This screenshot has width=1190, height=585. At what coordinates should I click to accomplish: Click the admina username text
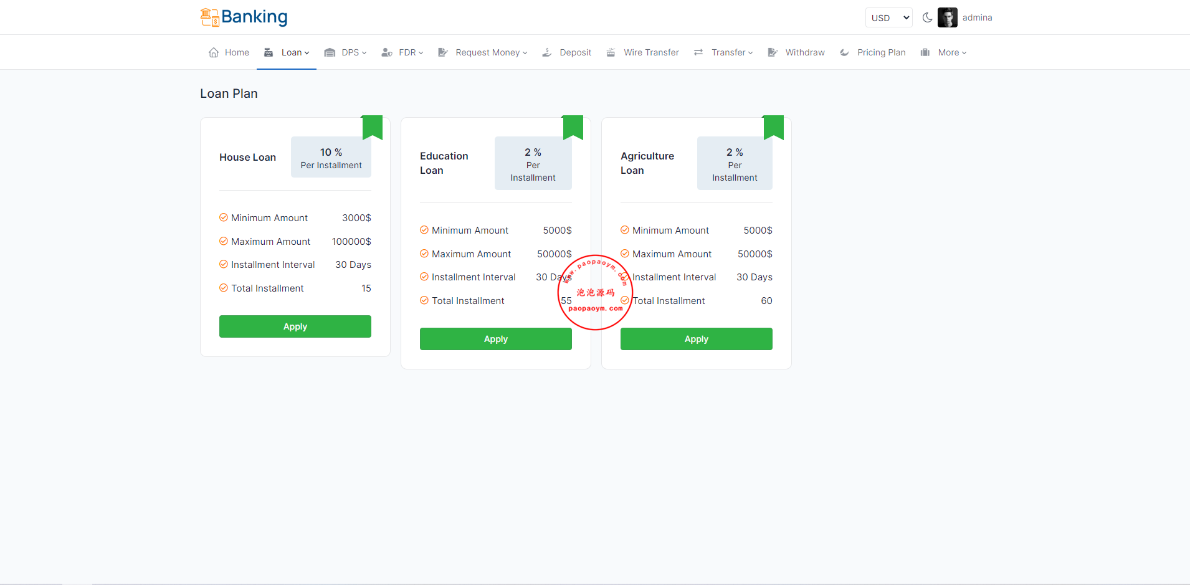[977, 17]
